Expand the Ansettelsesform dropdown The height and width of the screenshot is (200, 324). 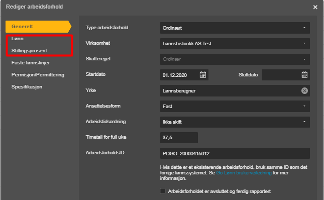[235, 106]
